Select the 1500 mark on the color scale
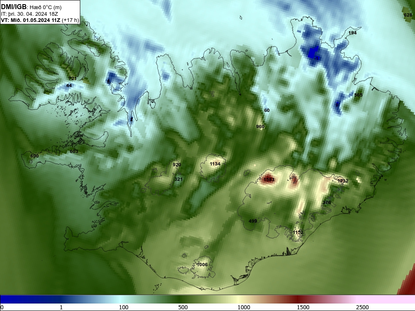 (303, 307)
